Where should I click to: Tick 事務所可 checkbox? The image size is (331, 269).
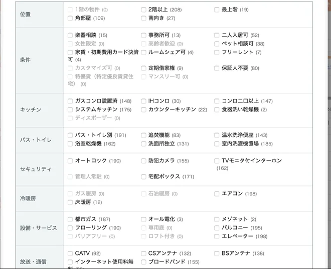[x=143, y=35]
